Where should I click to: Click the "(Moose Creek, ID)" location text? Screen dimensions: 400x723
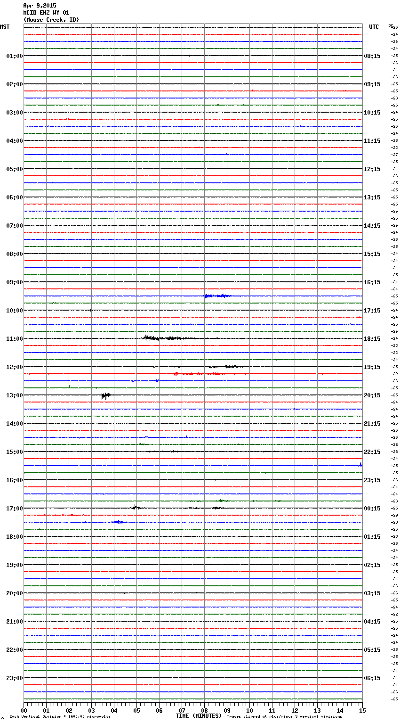click(x=51, y=20)
